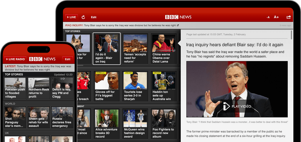Click the article pane scrollbar

click(x=291, y=35)
